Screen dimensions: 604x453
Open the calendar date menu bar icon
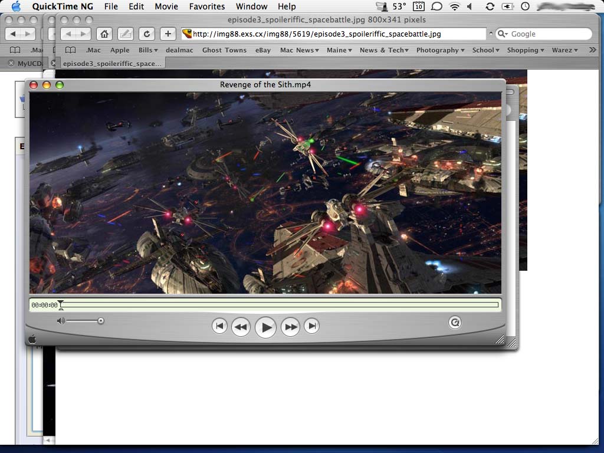pos(419,6)
